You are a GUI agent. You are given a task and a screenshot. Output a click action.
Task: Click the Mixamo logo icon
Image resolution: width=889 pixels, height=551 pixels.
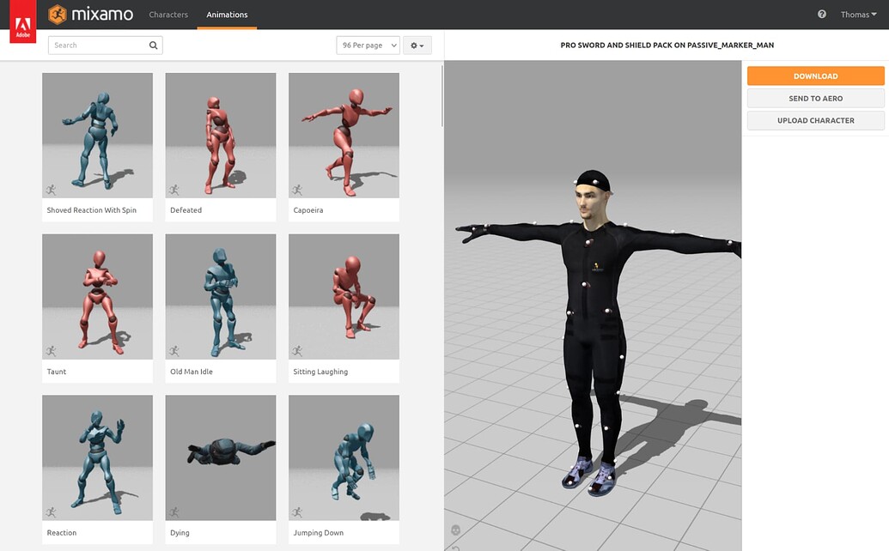[x=58, y=14]
